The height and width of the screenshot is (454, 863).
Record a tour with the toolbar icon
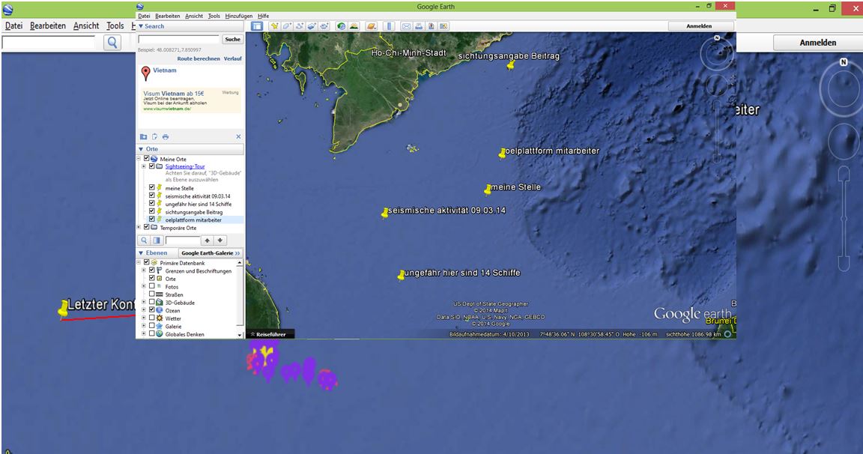point(324,26)
